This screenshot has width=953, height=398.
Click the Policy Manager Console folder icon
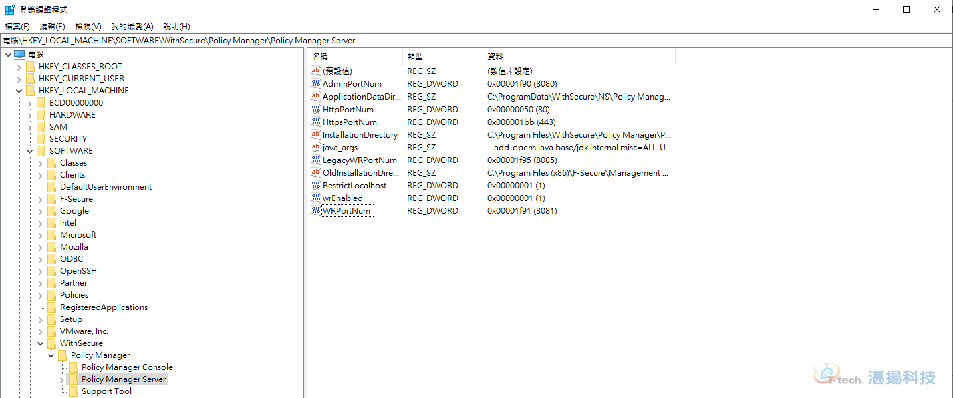pyautogui.click(x=73, y=367)
